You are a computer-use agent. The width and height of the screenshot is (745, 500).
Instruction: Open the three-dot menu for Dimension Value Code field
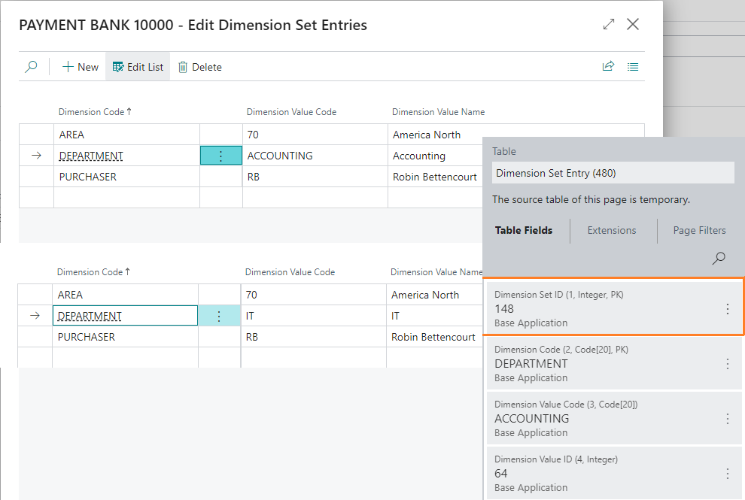pyautogui.click(x=727, y=419)
